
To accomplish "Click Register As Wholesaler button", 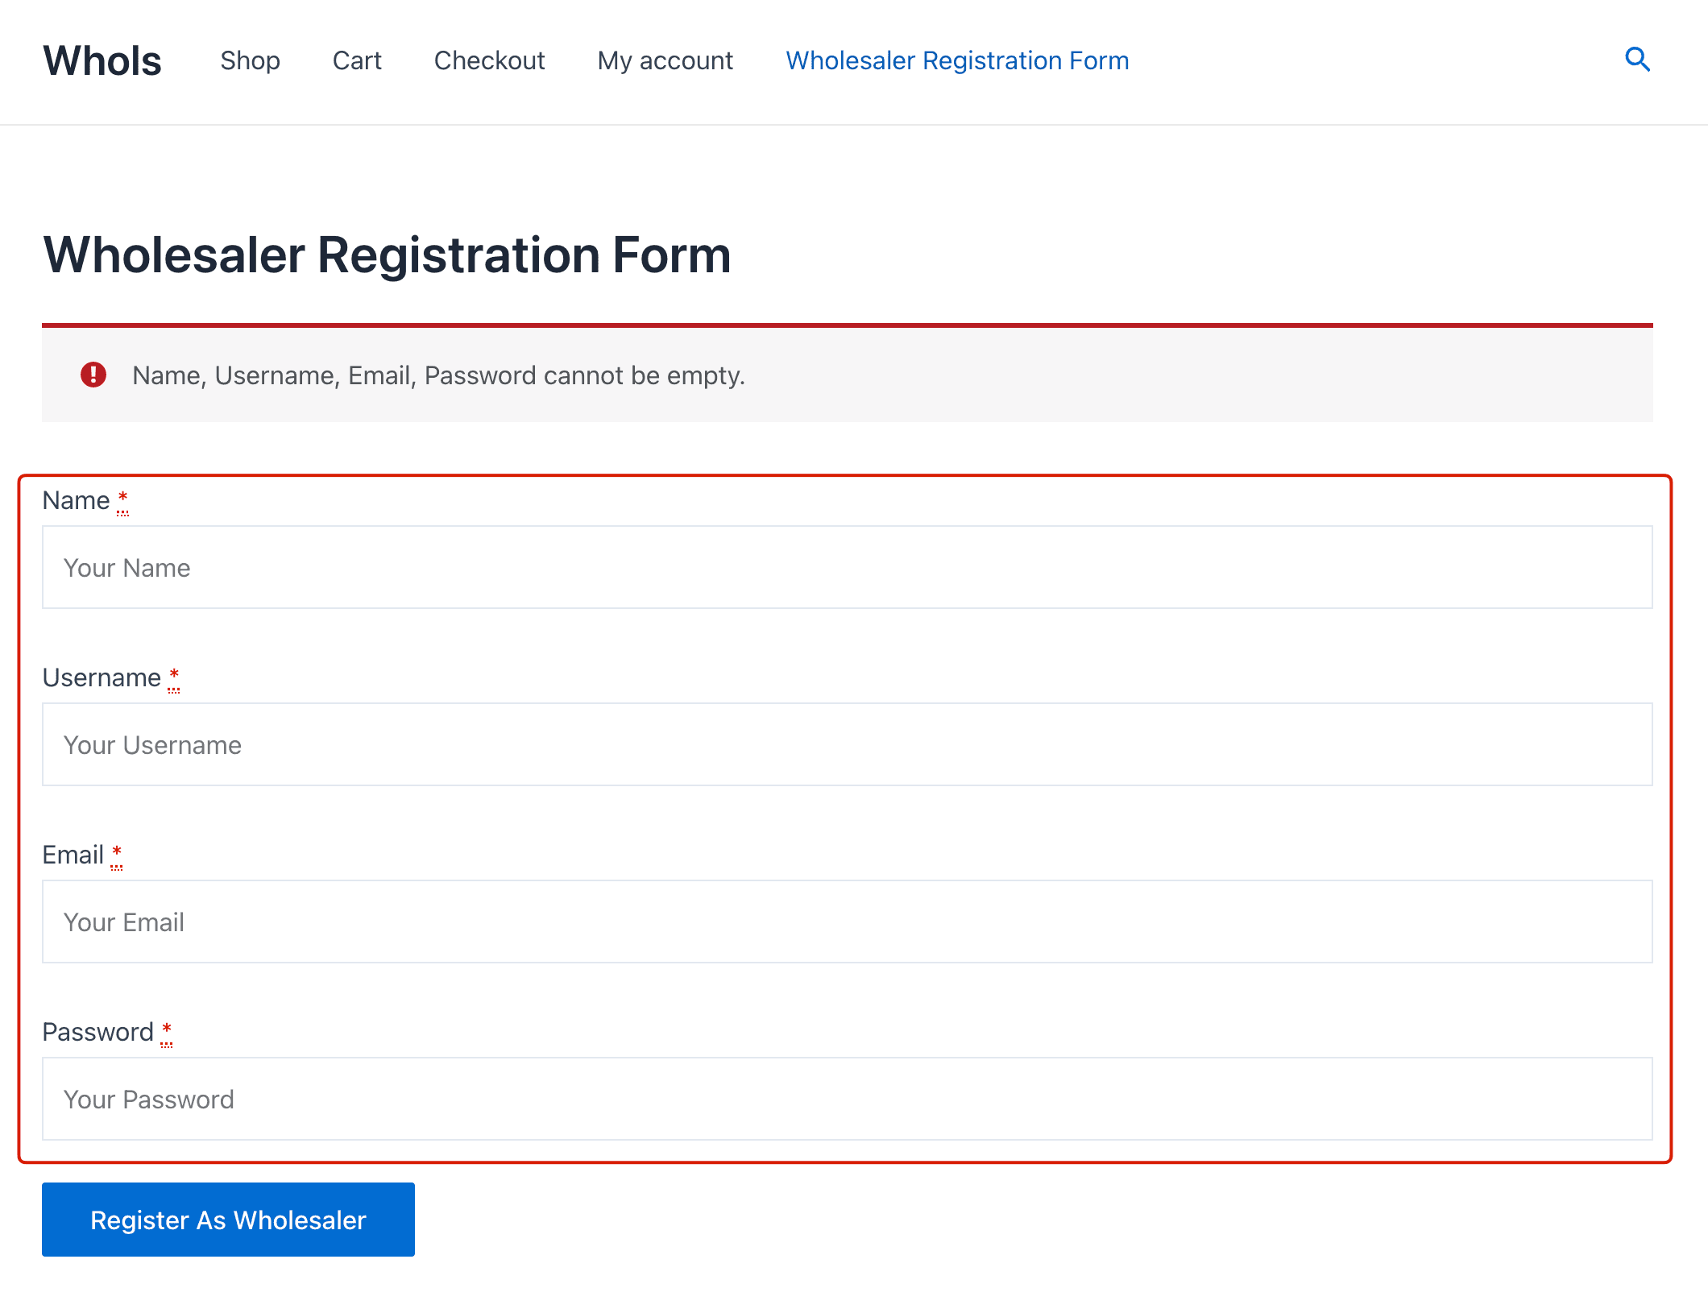I will click(x=228, y=1220).
